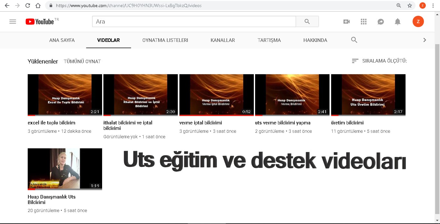The height and width of the screenshot is (224, 440).
Task: Open the YouTube account avatar Z
Action: pos(418,22)
